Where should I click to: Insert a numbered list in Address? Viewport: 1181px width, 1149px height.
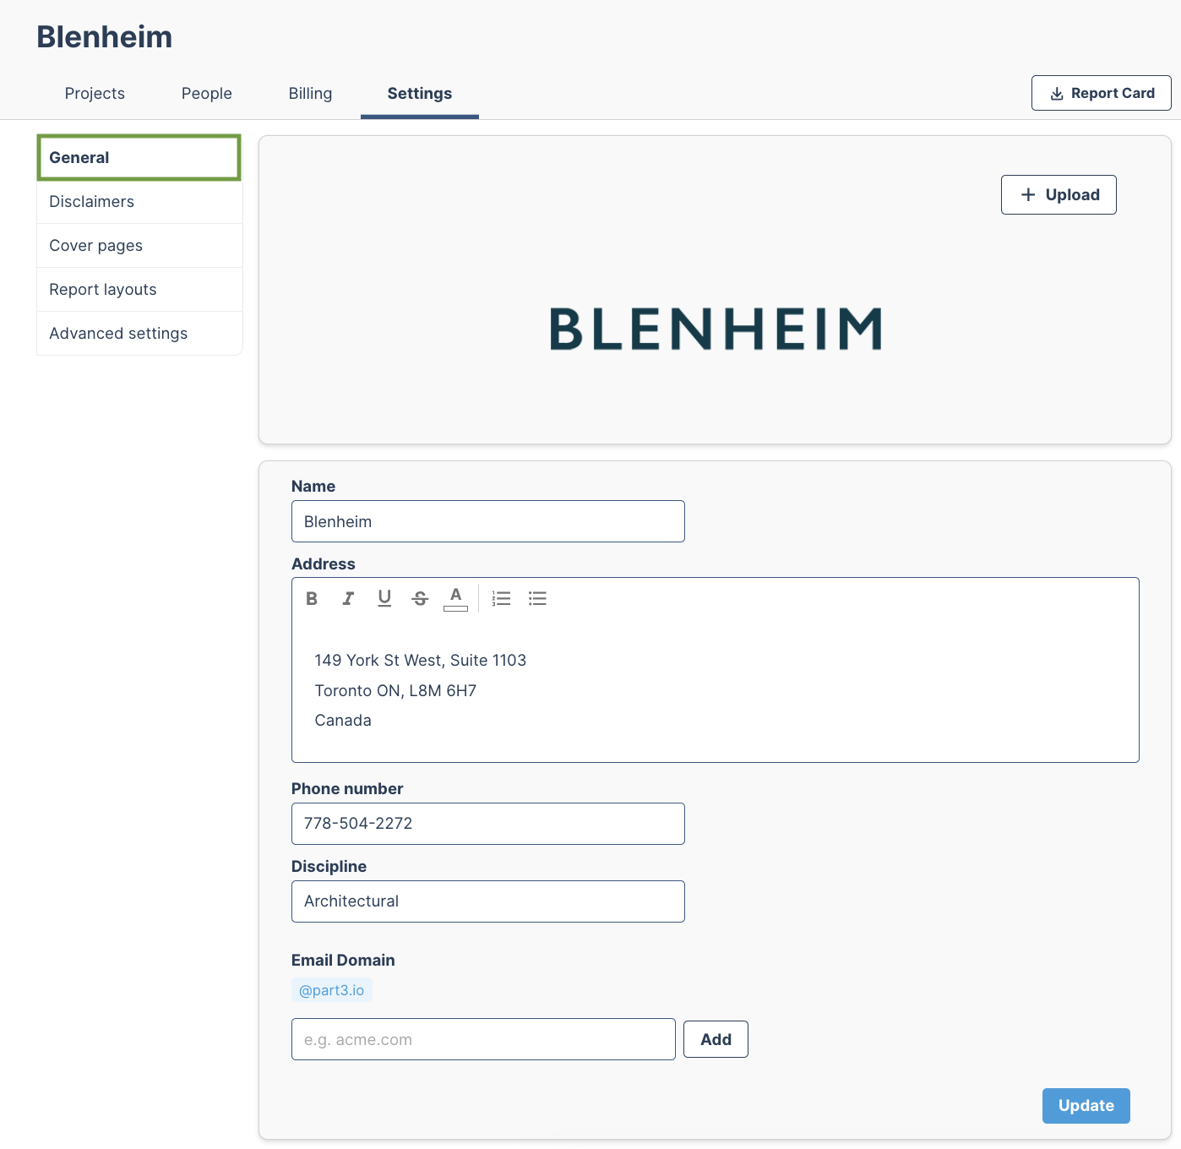point(502,598)
